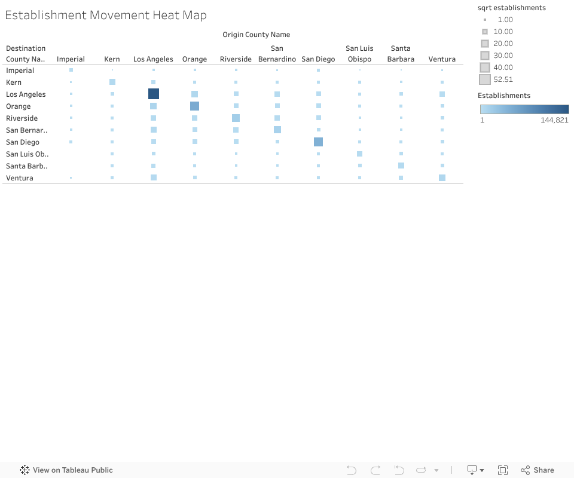Click the 'Kern' column header
This screenshot has height=478, width=574.
[x=112, y=59]
